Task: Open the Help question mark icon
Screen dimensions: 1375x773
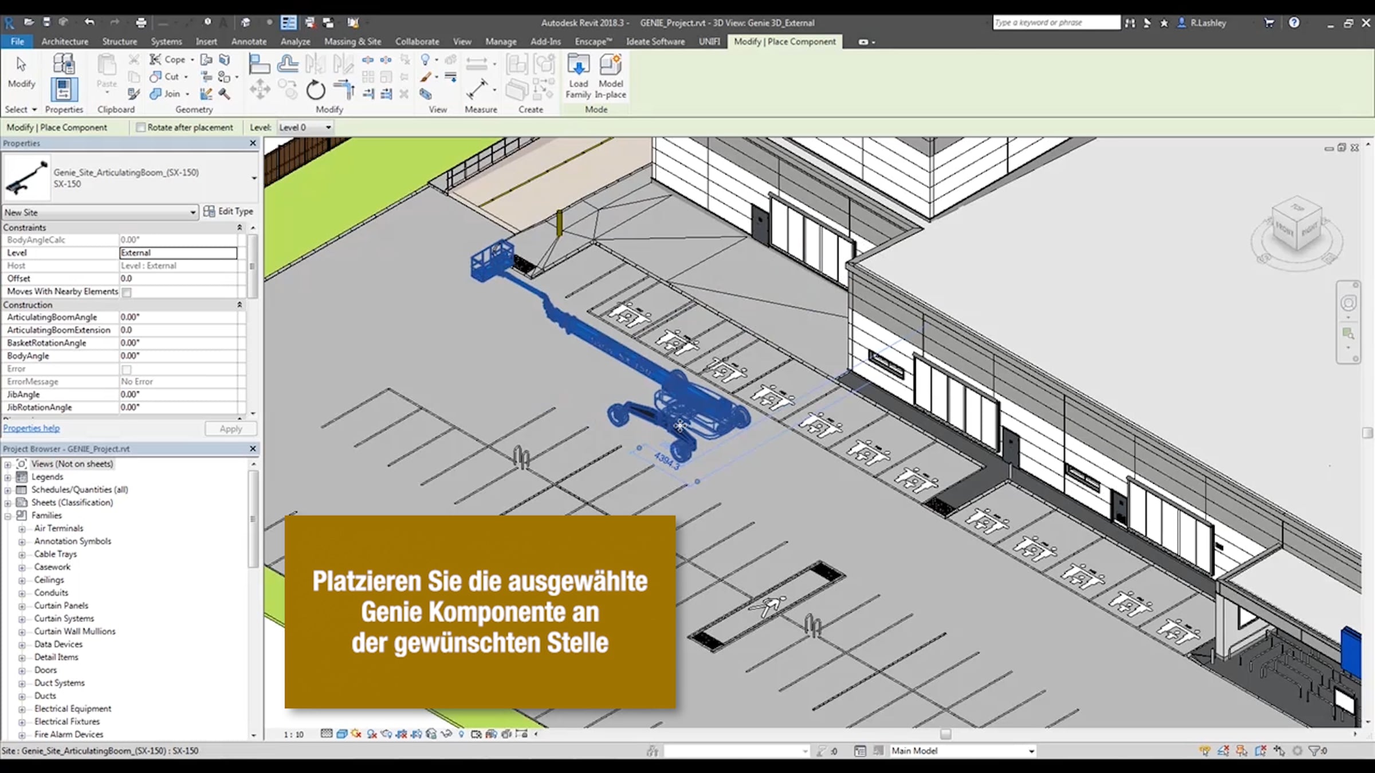Action: coord(1294,22)
